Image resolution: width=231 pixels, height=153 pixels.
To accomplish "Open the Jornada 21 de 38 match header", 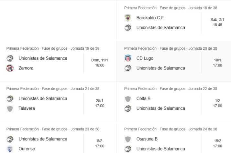I will [x=53, y=88].
